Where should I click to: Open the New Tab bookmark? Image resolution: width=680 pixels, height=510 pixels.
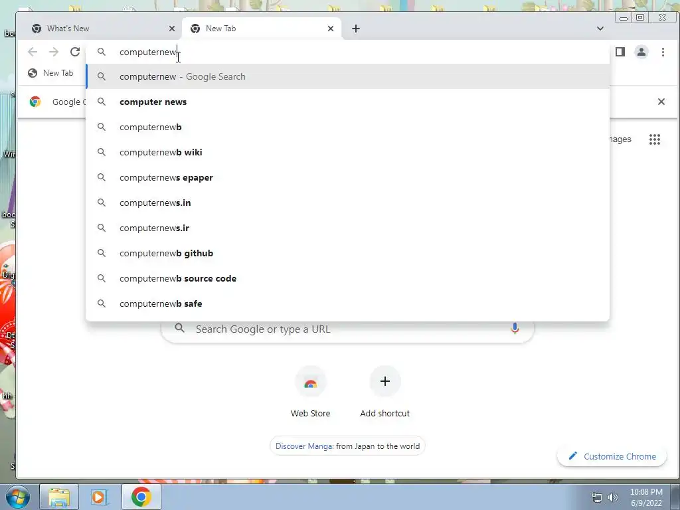tap(50, 73)
